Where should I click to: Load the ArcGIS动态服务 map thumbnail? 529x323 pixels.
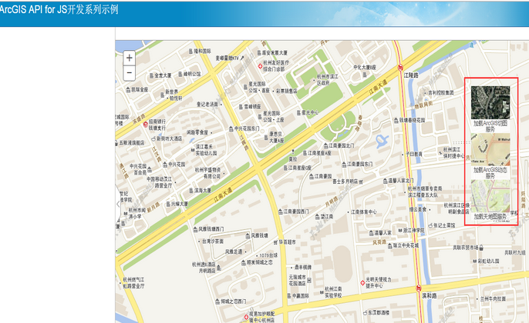[490, 149]
